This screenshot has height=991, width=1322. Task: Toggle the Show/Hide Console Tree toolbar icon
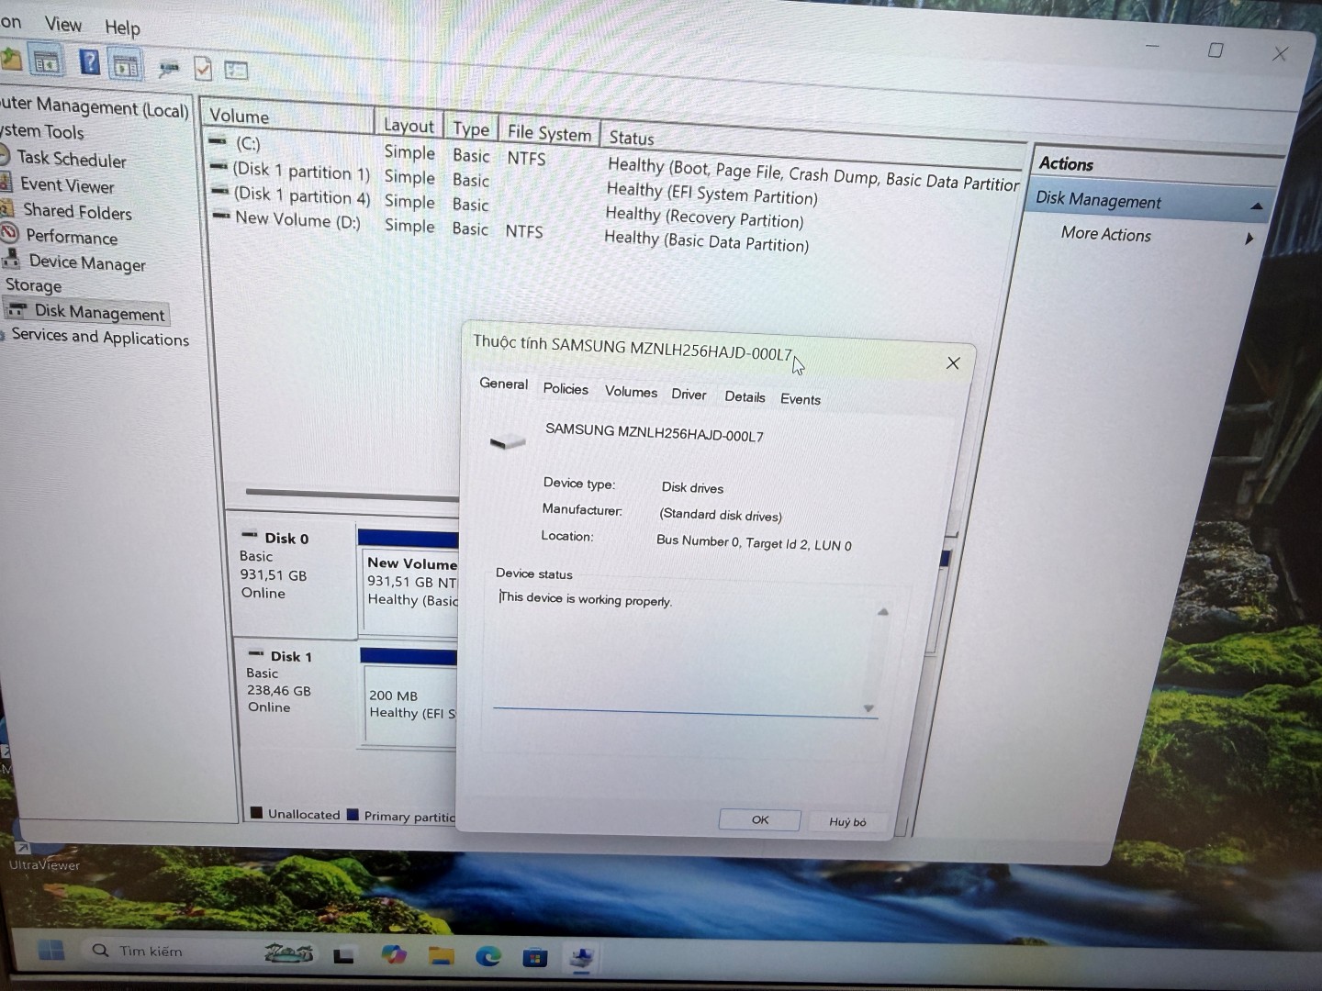point(46,62)
